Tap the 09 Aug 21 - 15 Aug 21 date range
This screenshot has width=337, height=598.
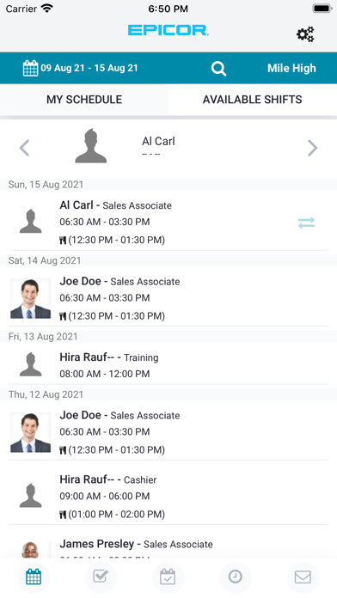point(89,68)
